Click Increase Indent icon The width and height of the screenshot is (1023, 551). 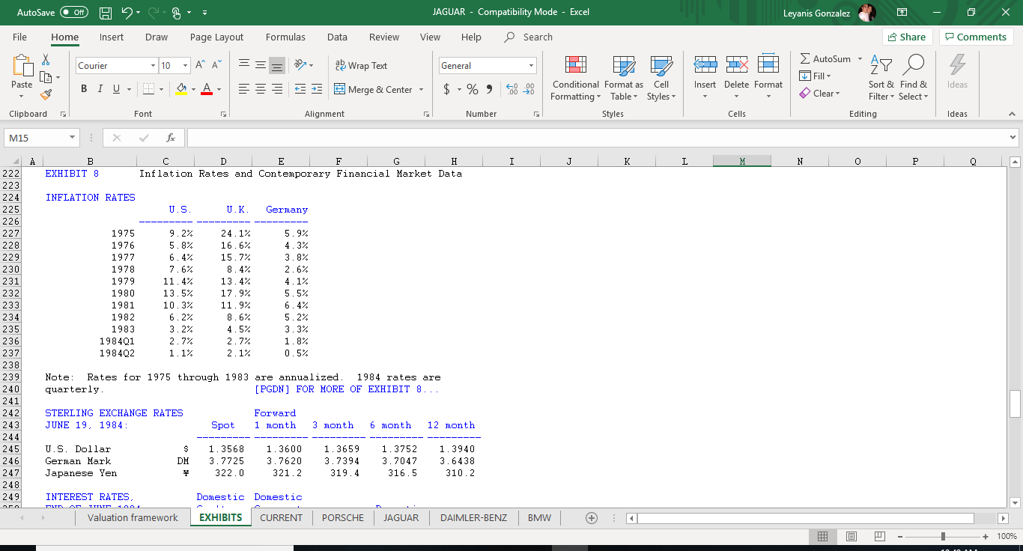click(x=316, y=89)
